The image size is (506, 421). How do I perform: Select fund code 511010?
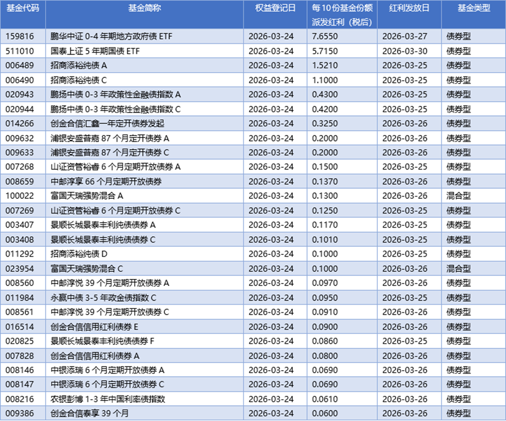(x=20, y=51)
